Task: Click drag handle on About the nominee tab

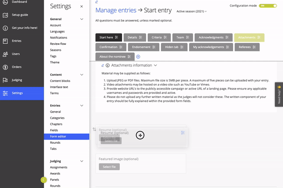Action: (129, 57)
